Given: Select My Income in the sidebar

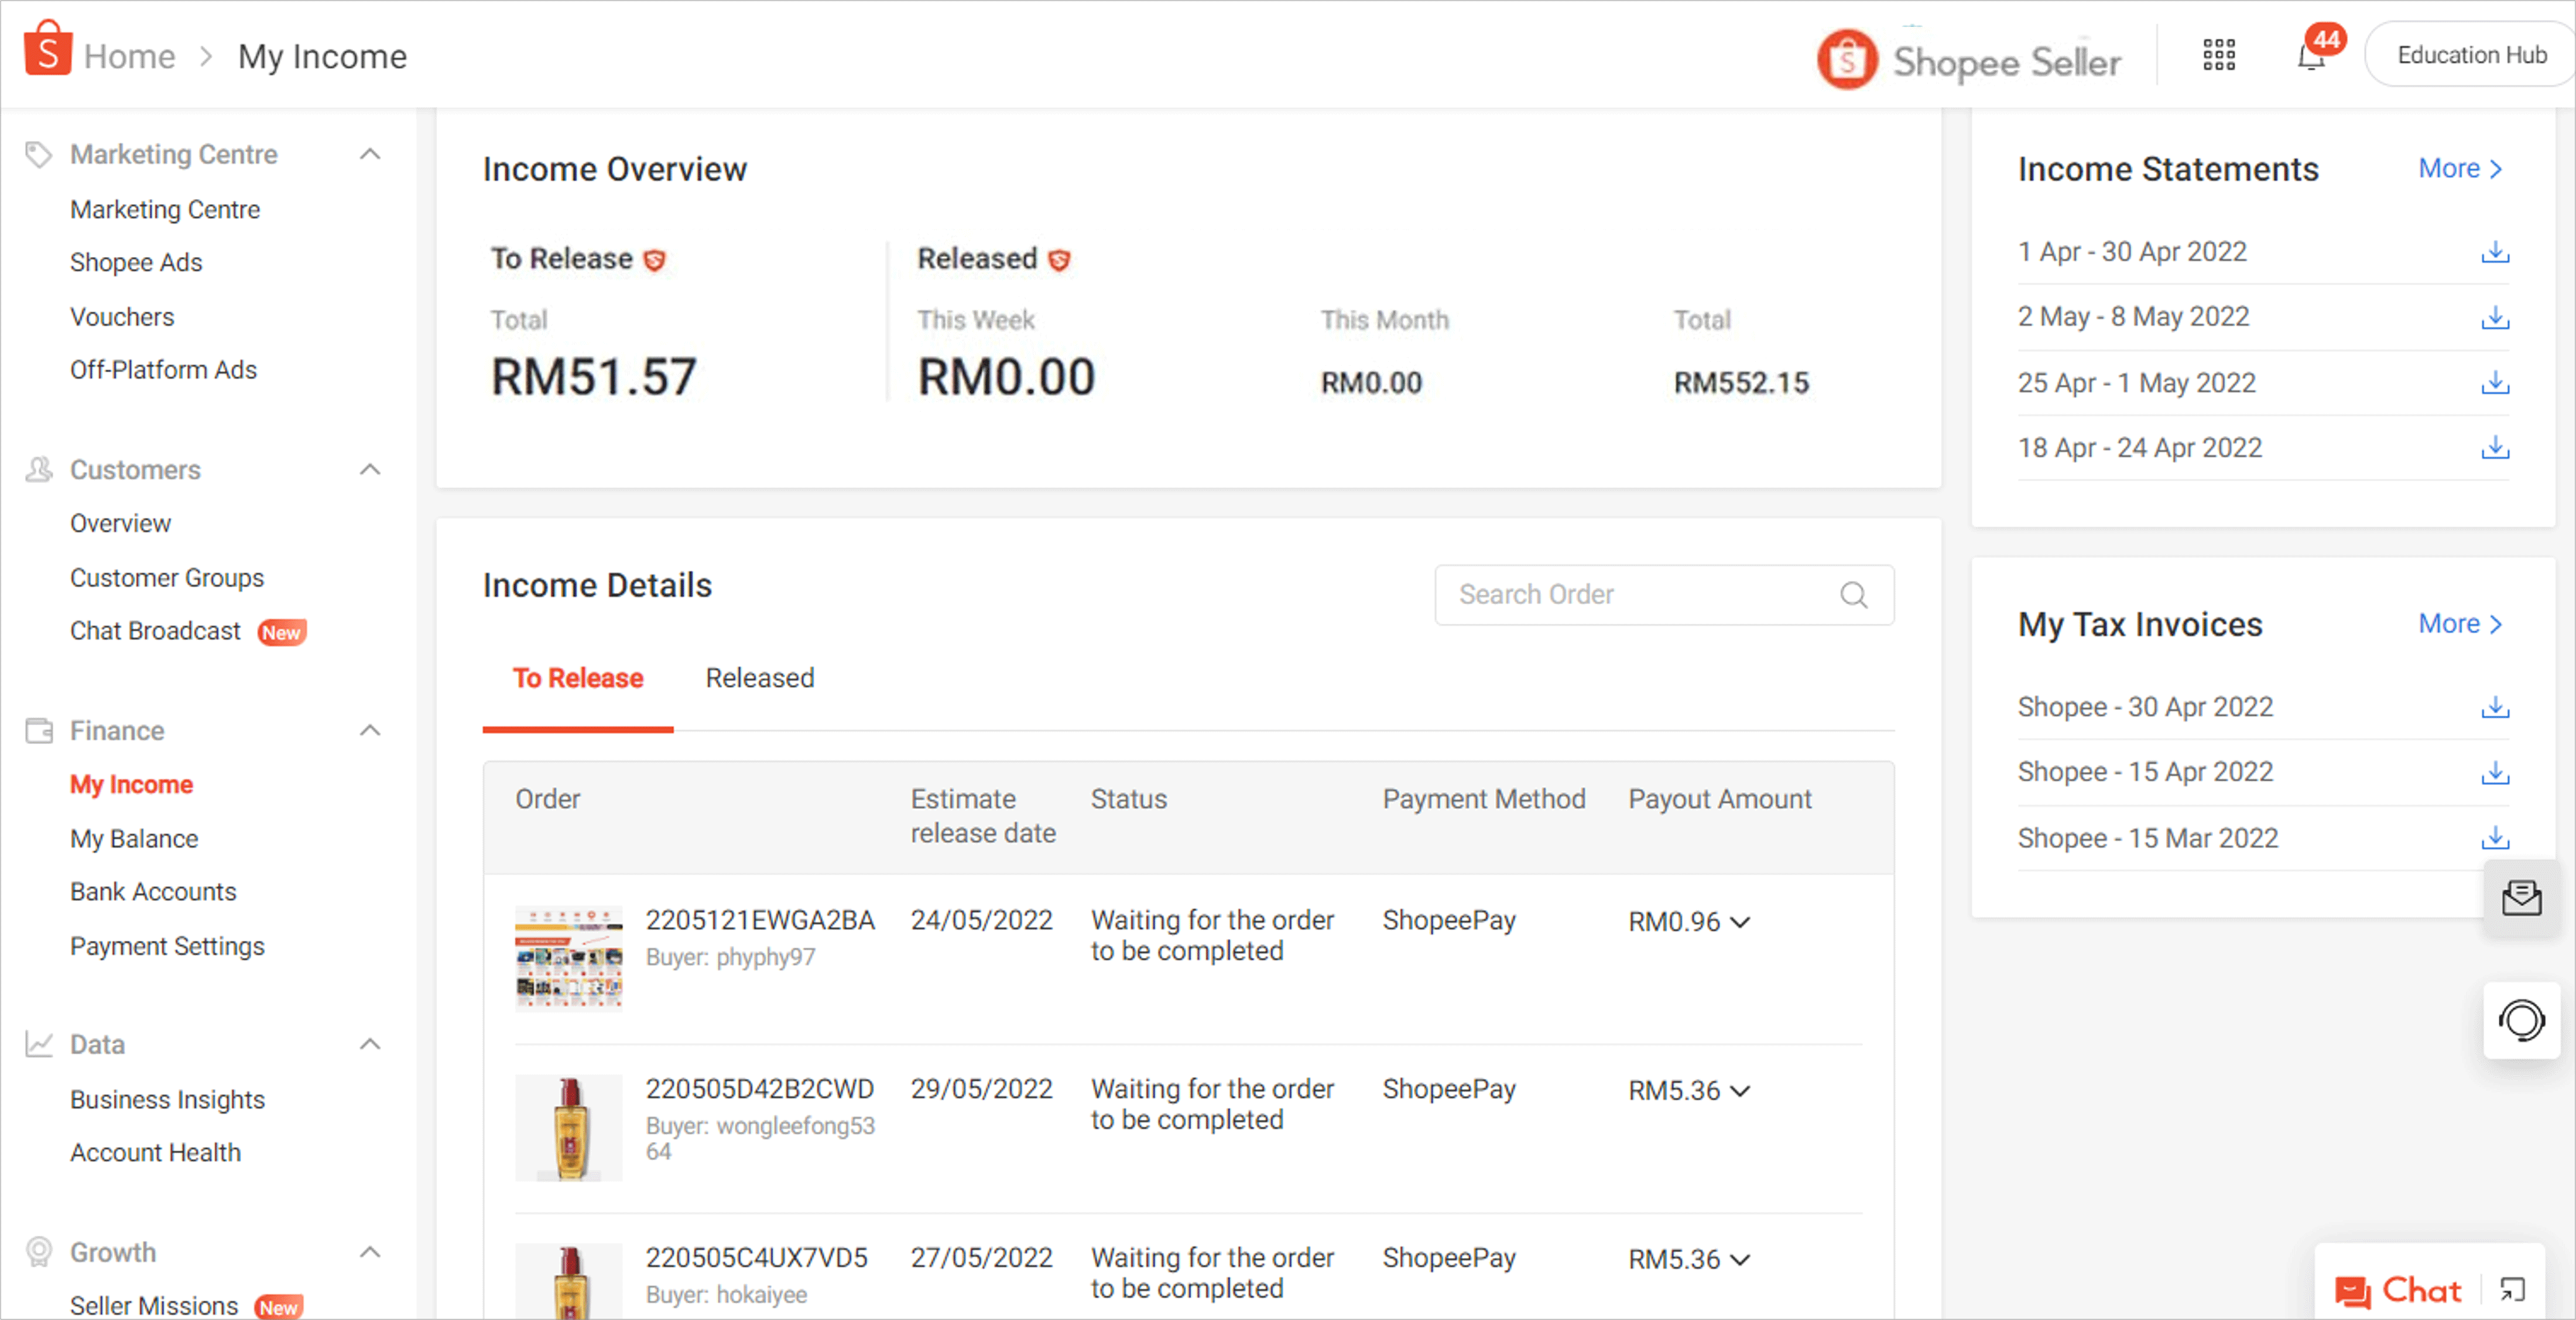Looking at the screenshot, I should (131, 785).
